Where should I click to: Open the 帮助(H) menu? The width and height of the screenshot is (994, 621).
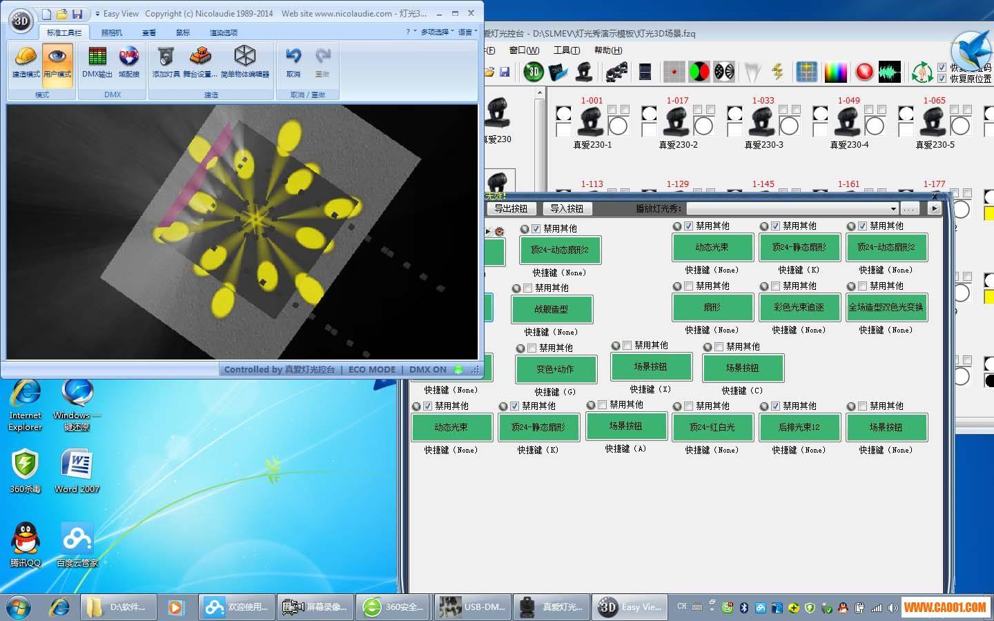[x=607, y=50]
